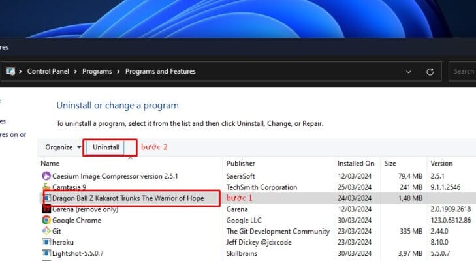
Task: Click the Dragon Ball Z Kakarot icon
Action: pyautogui.click(x=47, y=198)
